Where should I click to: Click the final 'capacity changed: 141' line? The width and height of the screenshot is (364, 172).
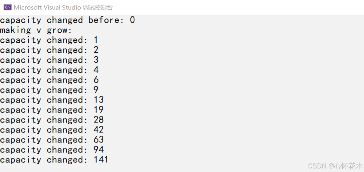click(x=54, y=160)
